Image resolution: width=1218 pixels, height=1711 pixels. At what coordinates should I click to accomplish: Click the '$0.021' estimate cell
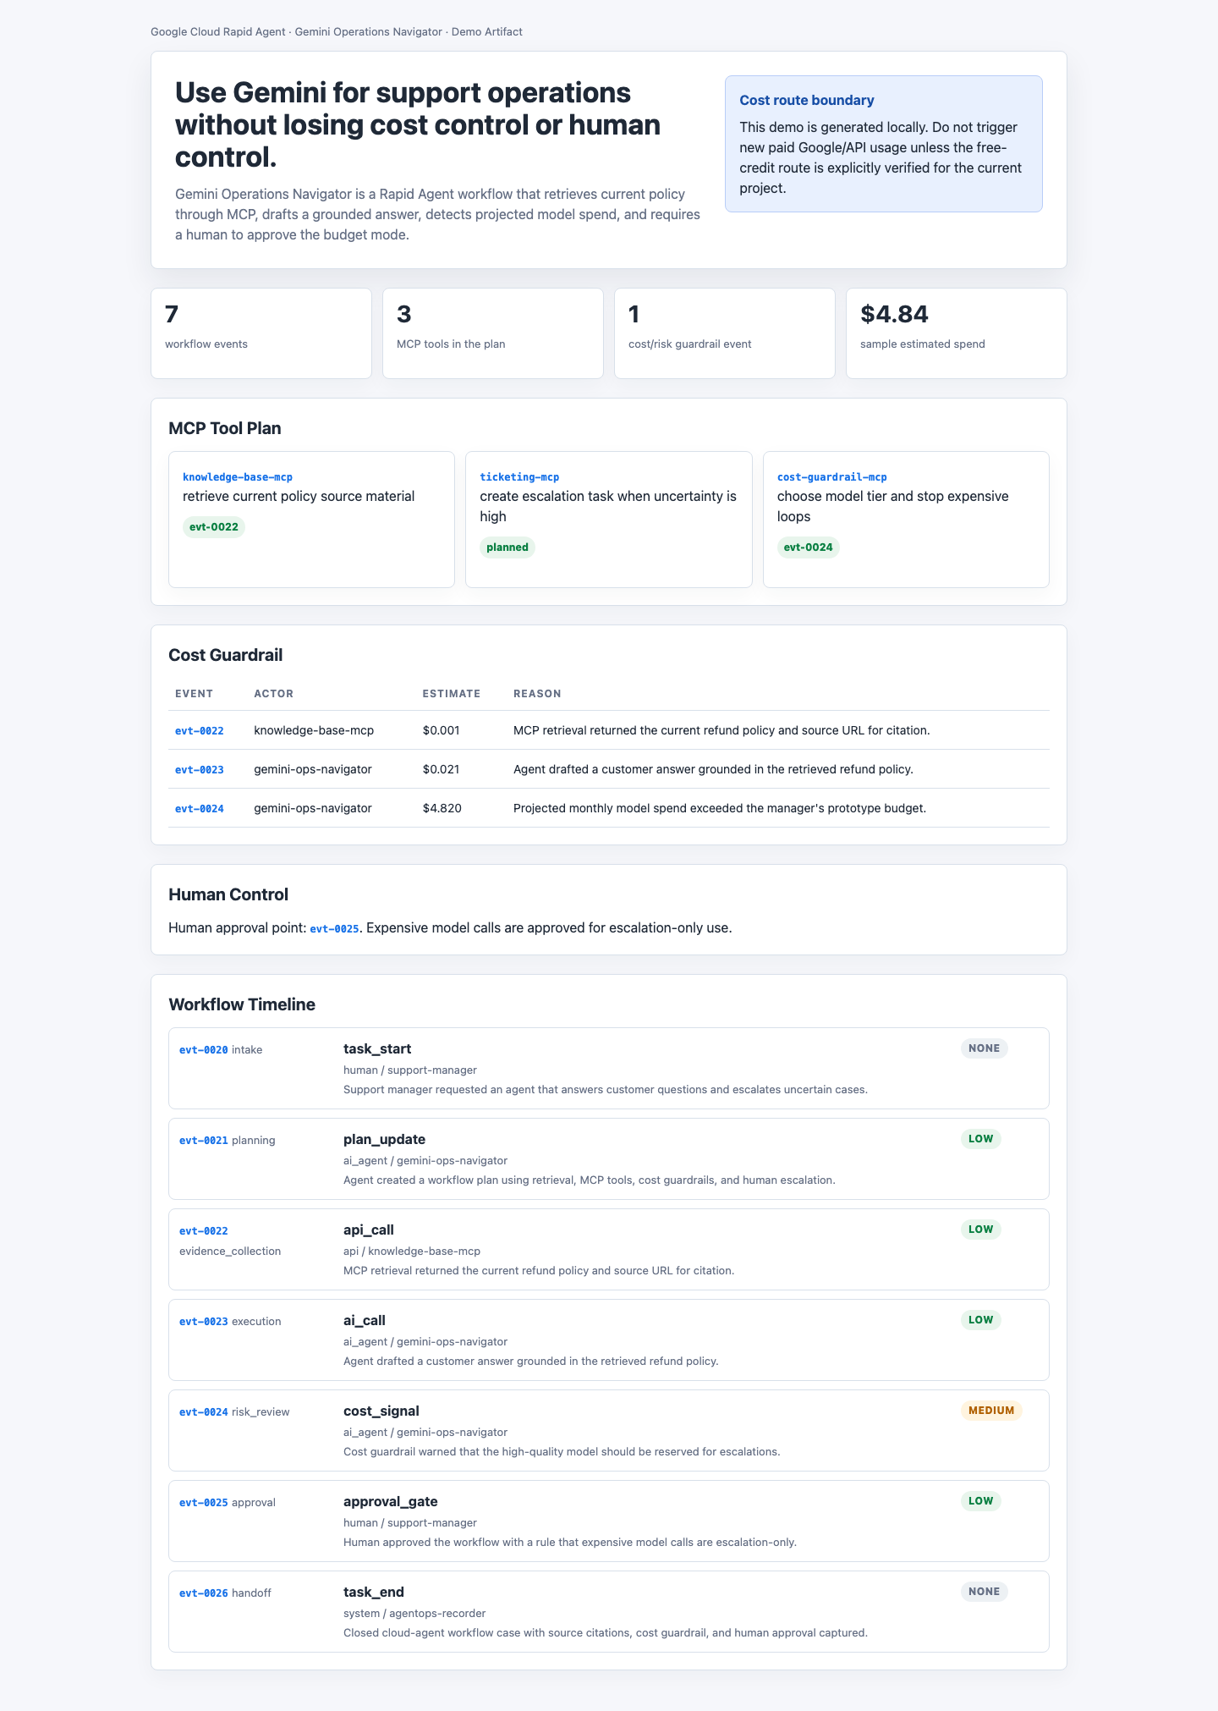click(441, 769)
